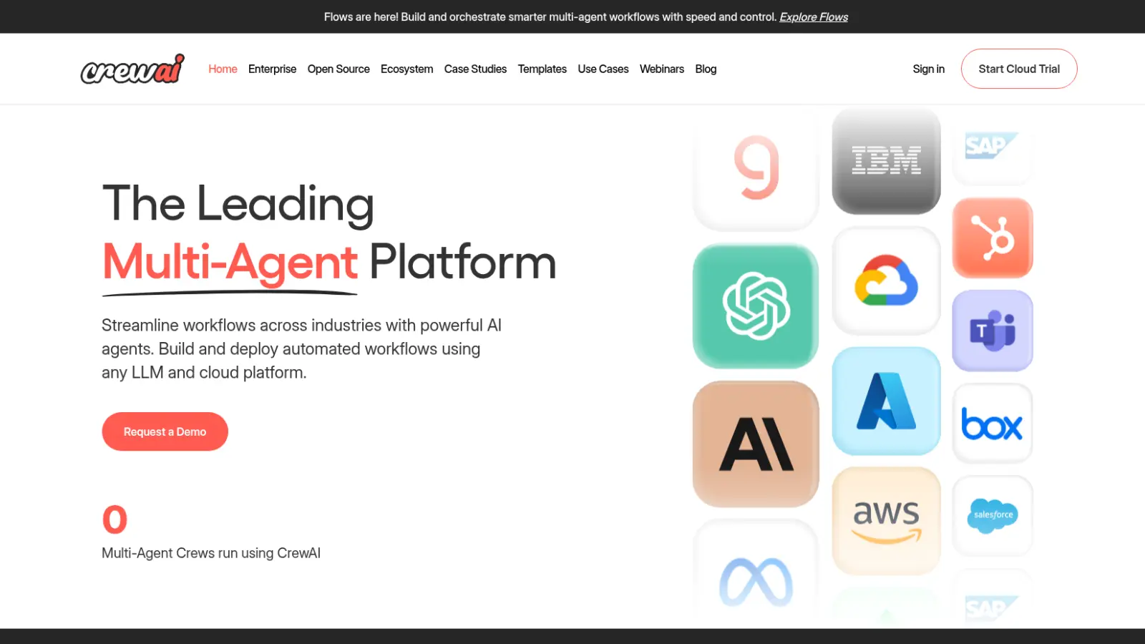This screenshot has height=644, width=1145.
Task: Open the Webinars section
Action: point(662,69)
